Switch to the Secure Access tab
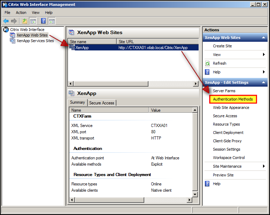Image resolution: width=270 pixels, height=215 pixels. 102,103
